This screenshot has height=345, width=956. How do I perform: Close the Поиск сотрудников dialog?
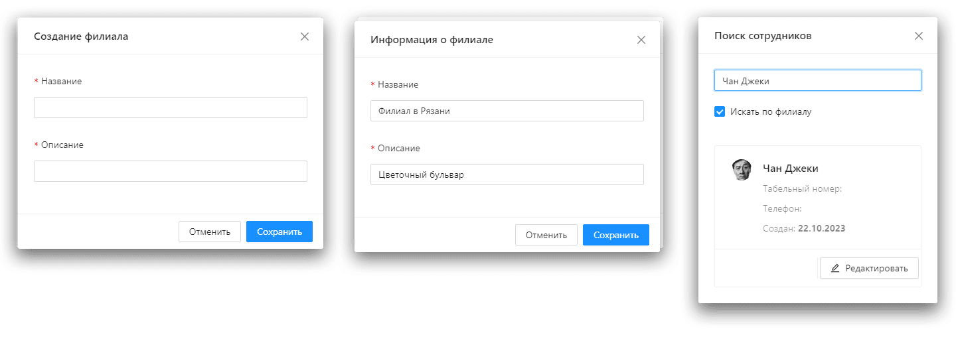(919, 36)
